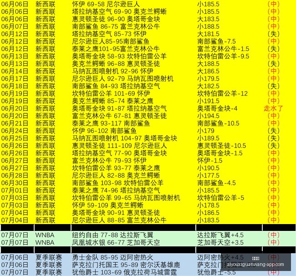Viewport: 296px width, 276px height.
Task: Click the prediction 小188.5
Action: 208,26
